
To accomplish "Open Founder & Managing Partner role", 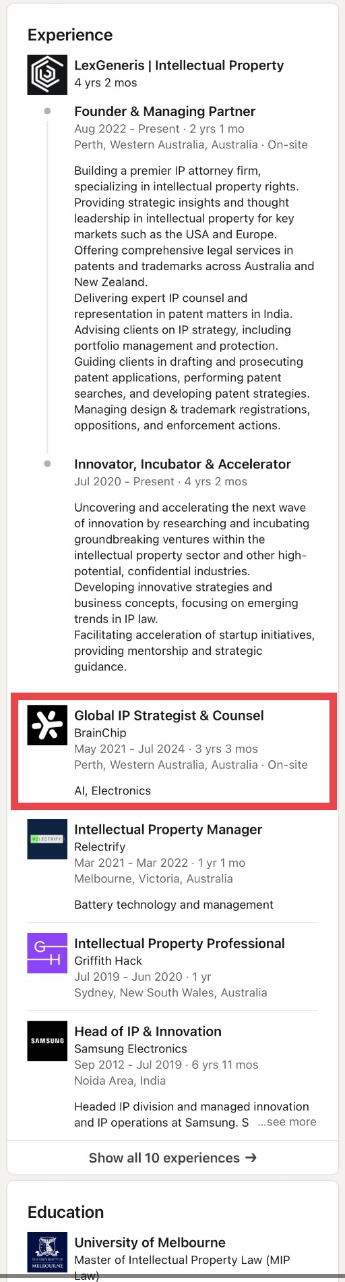I will click(165, 111).
